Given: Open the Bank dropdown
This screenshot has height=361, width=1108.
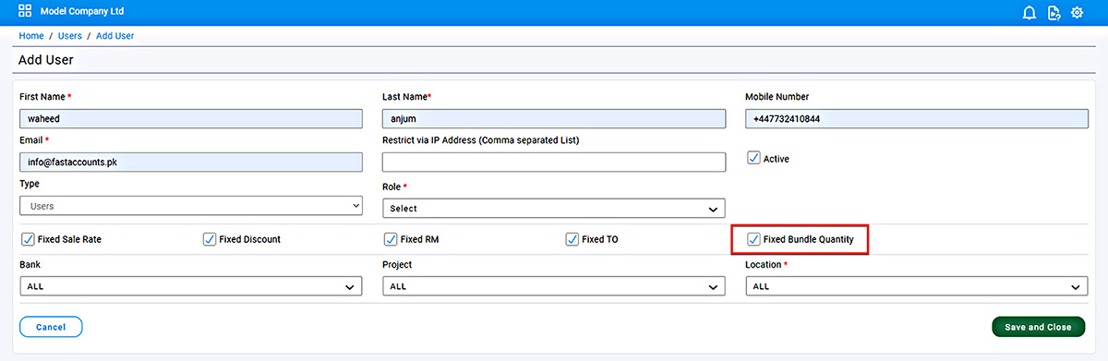Looking at the screenshot, I should 190,286.
